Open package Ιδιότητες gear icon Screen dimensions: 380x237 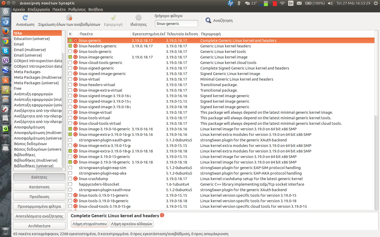[138, 18]
